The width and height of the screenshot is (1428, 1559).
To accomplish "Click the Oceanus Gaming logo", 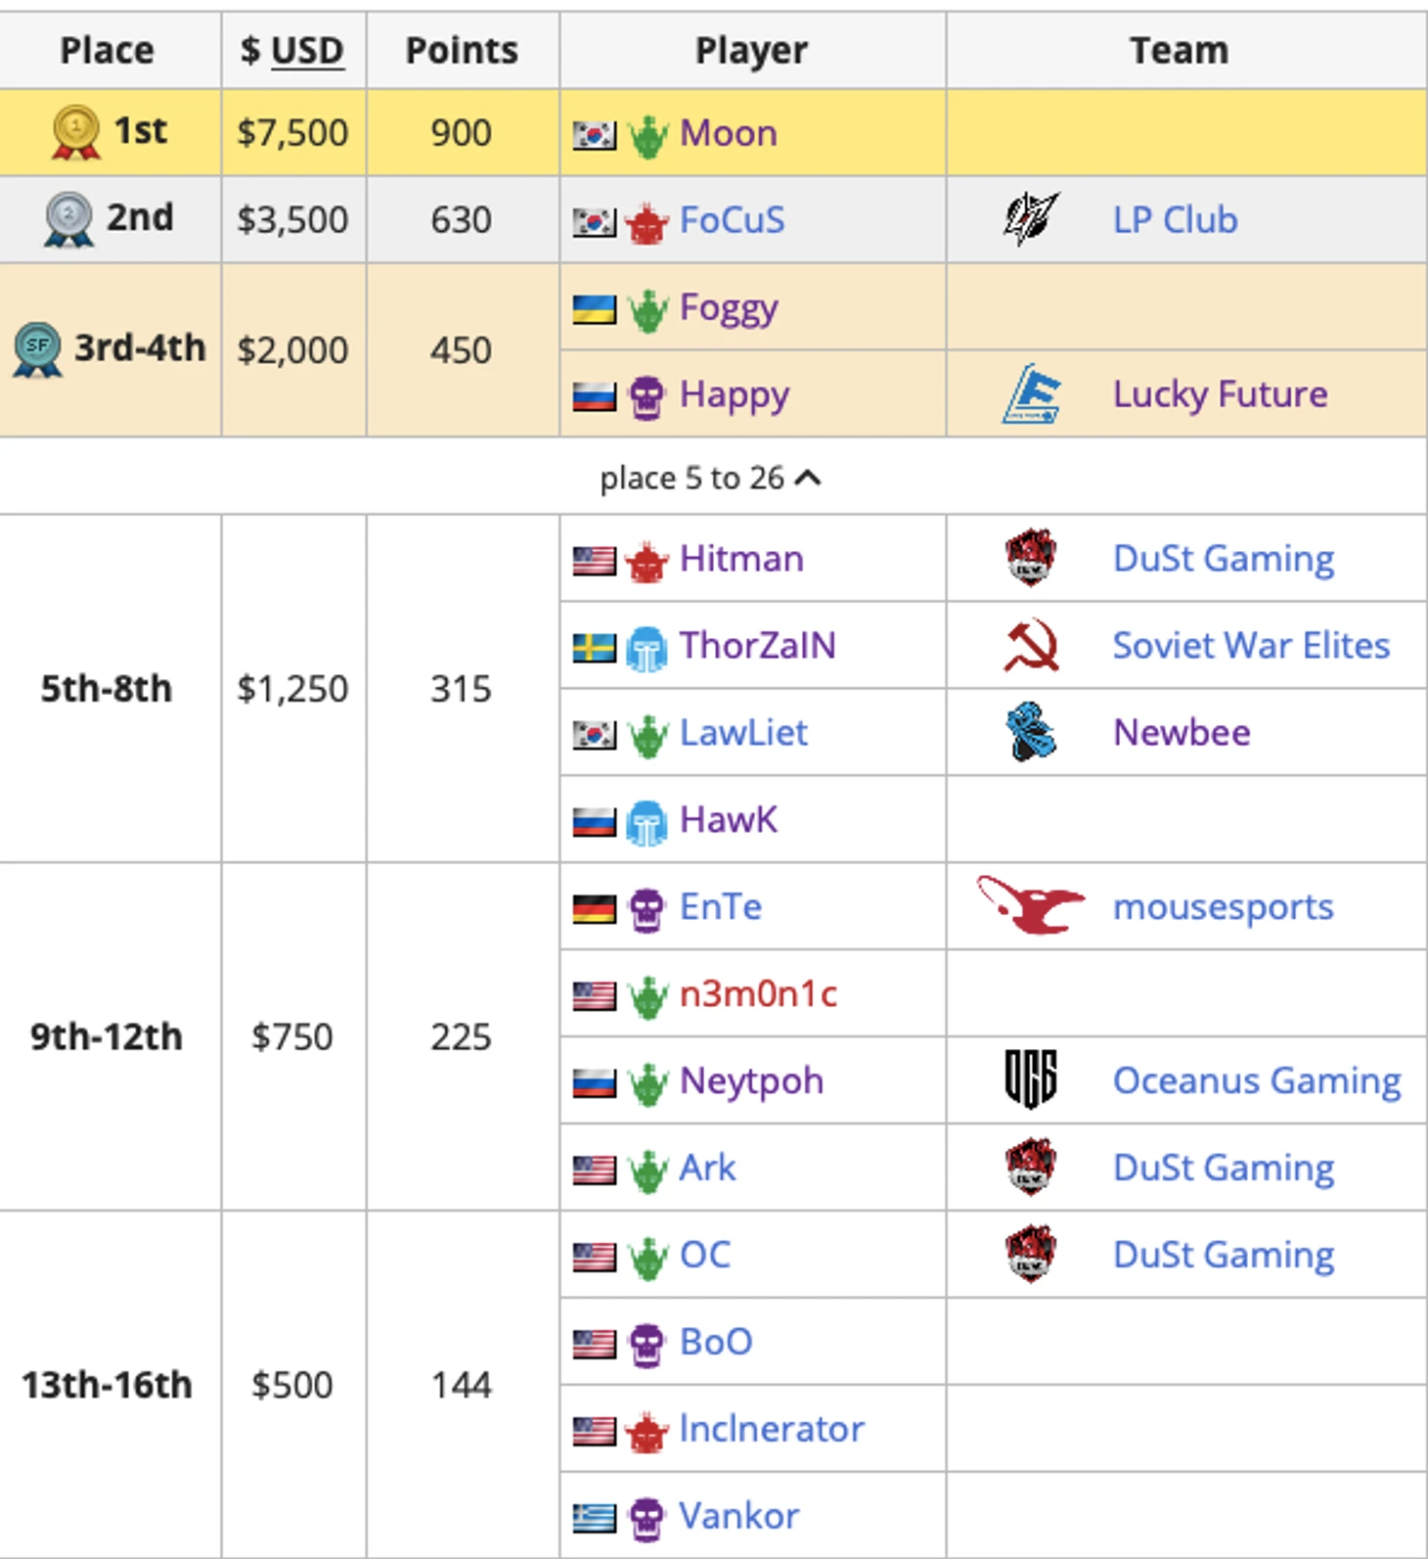I will tap(1031, 1079).
